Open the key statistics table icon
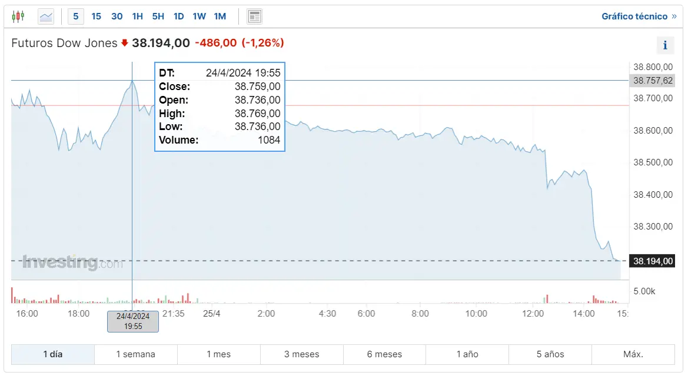 tap(254, 16)
